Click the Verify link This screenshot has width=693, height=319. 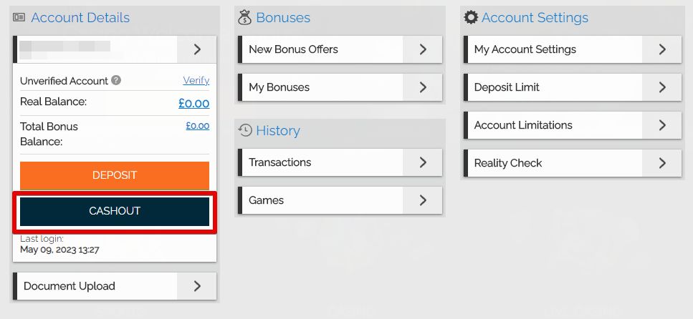coord(196,80)
